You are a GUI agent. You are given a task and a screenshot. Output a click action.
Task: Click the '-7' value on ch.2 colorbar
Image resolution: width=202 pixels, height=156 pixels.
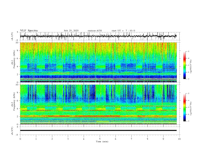pos(188,121)
